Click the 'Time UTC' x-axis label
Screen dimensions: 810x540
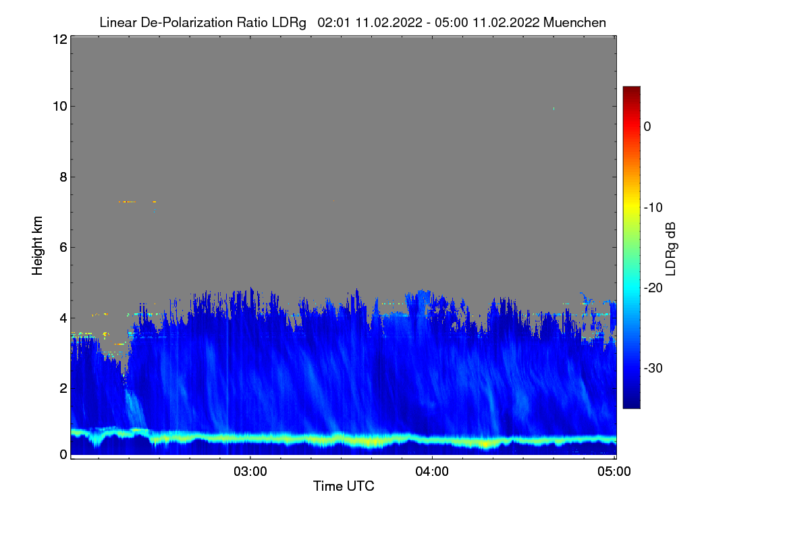click(344, 486)
